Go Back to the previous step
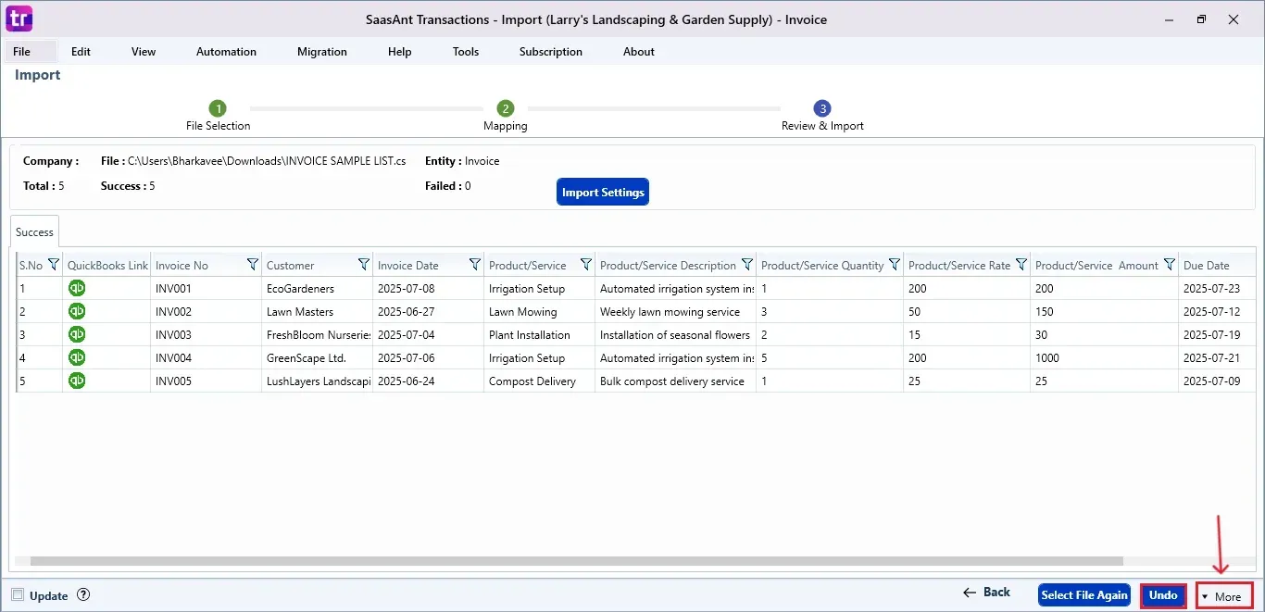 (987, 593)
